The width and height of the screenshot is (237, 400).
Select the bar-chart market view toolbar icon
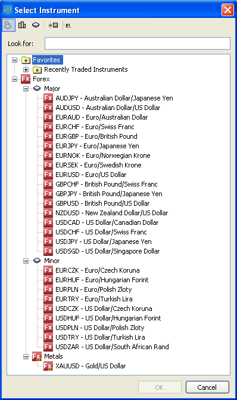22,25
